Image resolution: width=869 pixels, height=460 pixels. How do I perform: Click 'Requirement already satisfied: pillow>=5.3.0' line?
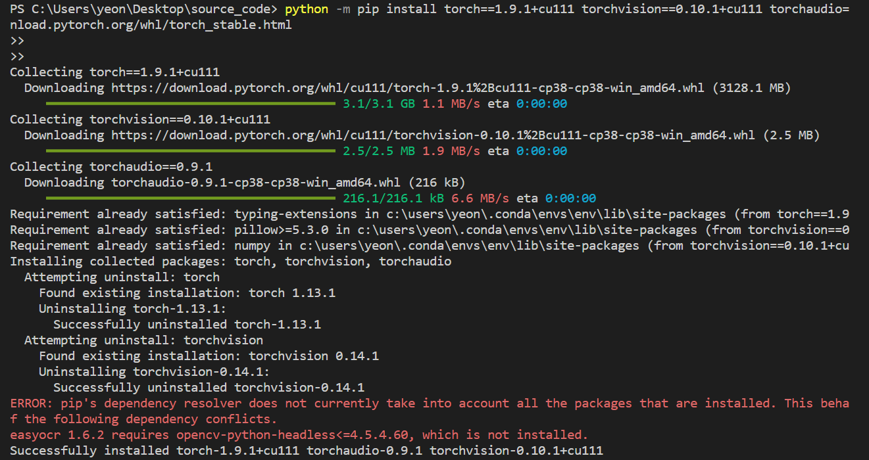point(430,230)
